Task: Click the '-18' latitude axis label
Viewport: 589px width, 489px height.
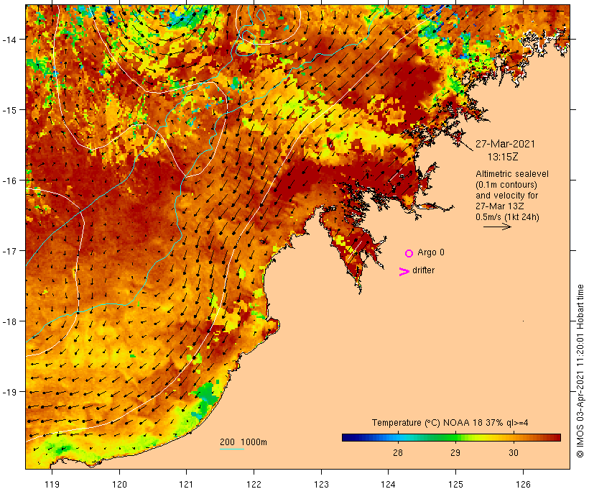Action: click(9, 321)
